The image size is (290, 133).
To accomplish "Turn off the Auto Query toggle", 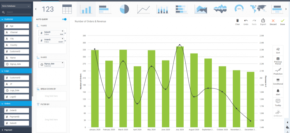I will (64, 19).
